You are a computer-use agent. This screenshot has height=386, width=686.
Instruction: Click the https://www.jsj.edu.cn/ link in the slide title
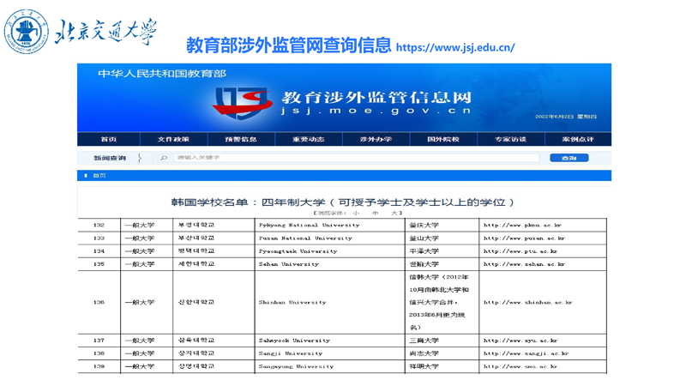pos(455,47)
